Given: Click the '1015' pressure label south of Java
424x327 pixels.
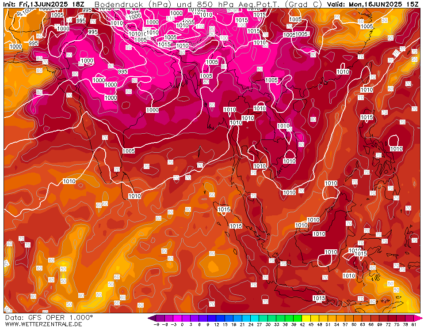Looking at the screenshot, I should tap(319, 298).
